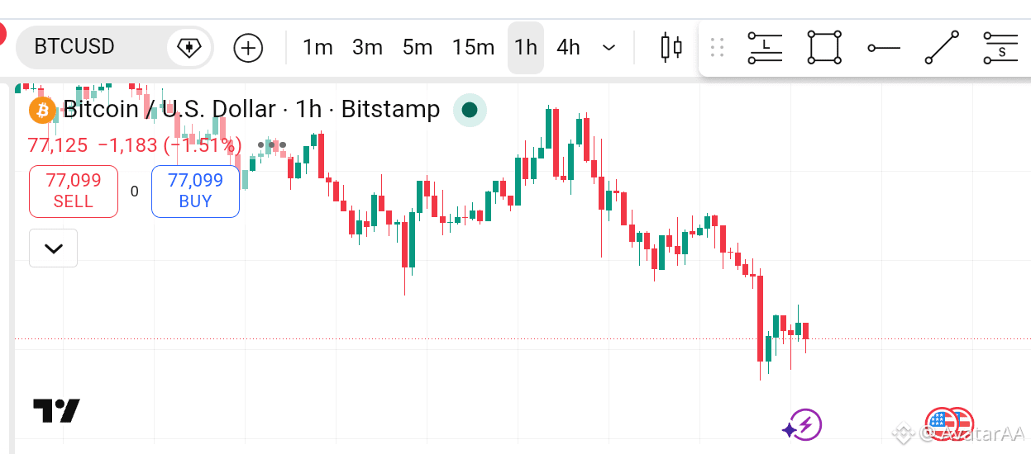The width and height of the screenshot is (1031, 454).
Task: Add a symbol with the plus icon
Action: point(248,48)
